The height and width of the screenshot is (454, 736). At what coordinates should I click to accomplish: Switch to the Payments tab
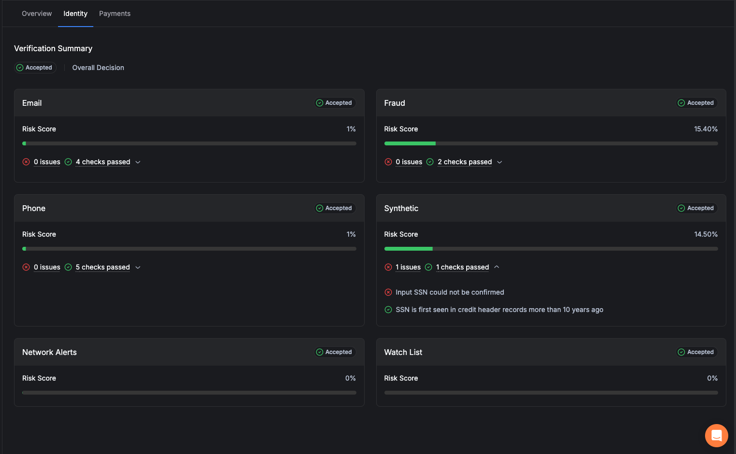(x=115, y=14)
